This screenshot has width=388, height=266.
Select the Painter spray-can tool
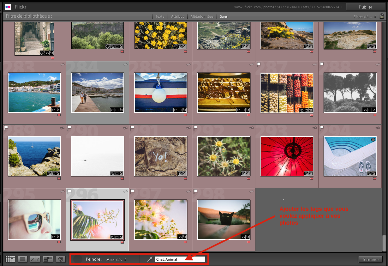[150, 259]
